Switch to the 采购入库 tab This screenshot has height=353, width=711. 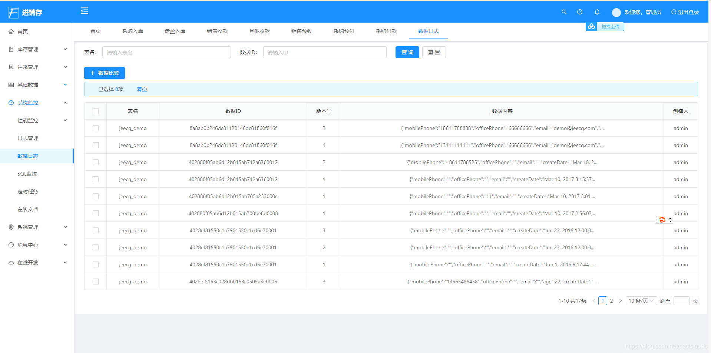click(x=133, y=31)
